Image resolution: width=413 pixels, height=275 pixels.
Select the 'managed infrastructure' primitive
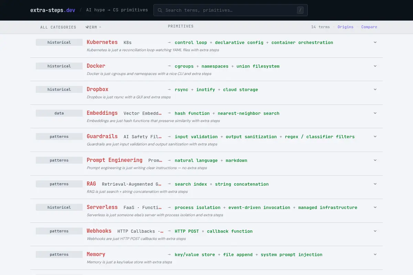[x=328, y=208]
